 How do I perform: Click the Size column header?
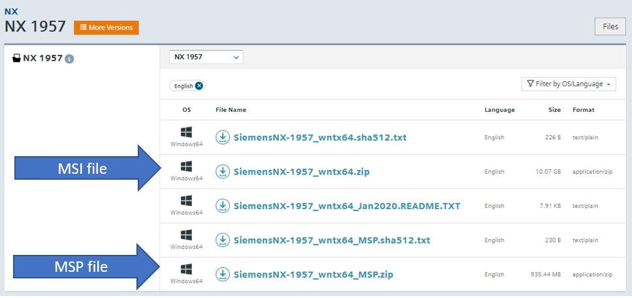click(x=554, y=110)
